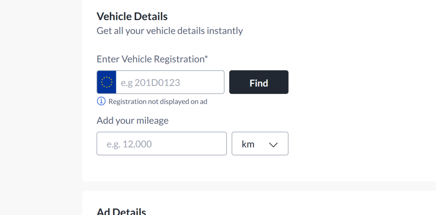Viewport: 436px width, 215px height.
Task: Click the 'Ad Details' section heading
Action: coord(121,211)
